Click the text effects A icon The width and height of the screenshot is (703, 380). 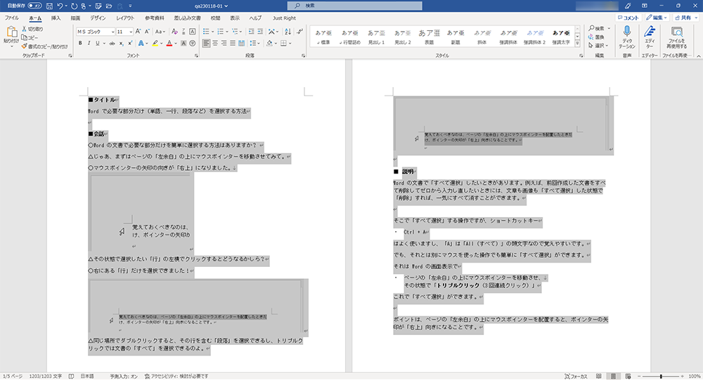tap(141, 43)
